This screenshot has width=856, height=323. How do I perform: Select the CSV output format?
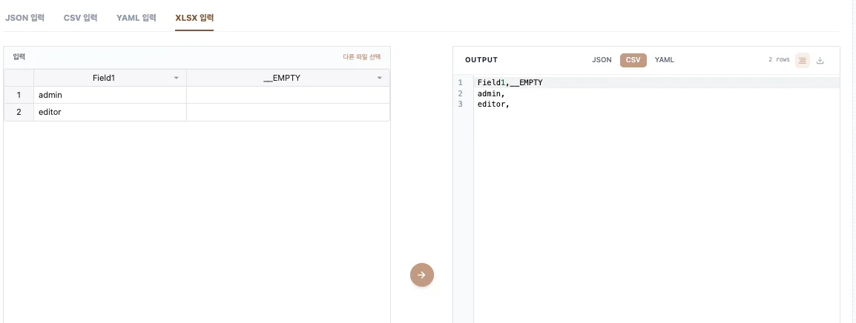633,60
